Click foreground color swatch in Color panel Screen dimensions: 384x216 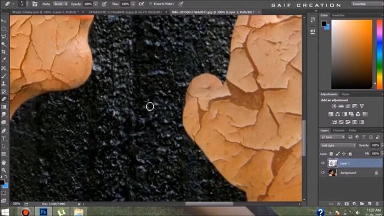[x=324, y=24]
